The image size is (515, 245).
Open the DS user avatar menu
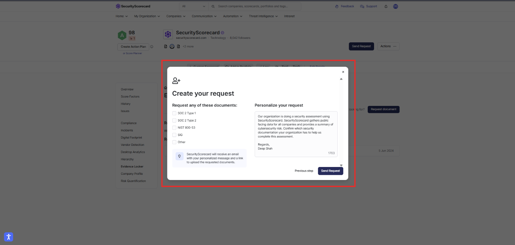point(396,6)
